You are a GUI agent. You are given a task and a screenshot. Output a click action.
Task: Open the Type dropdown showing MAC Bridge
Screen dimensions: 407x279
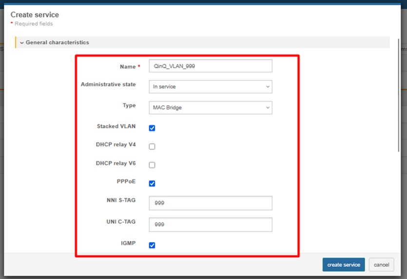[210, 108]
